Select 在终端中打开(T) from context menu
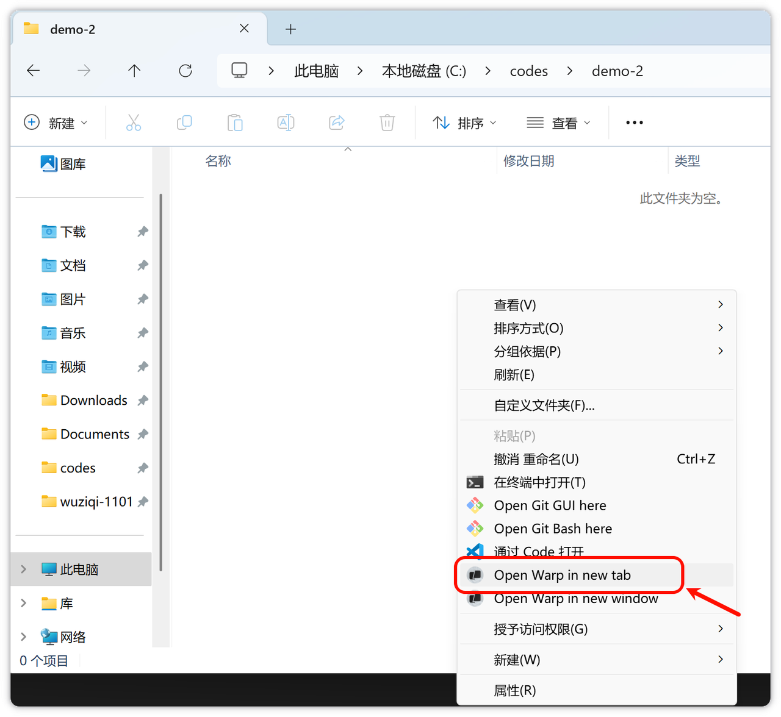 pos(539,482)
